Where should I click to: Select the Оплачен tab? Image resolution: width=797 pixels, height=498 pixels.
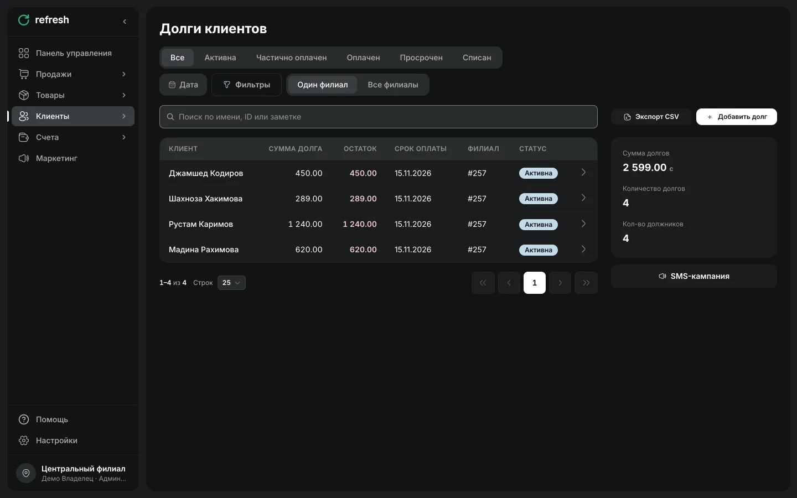(363, 58)
